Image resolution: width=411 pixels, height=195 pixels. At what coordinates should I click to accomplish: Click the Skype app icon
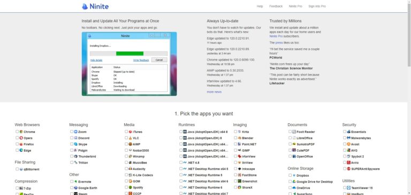point(76,144)
